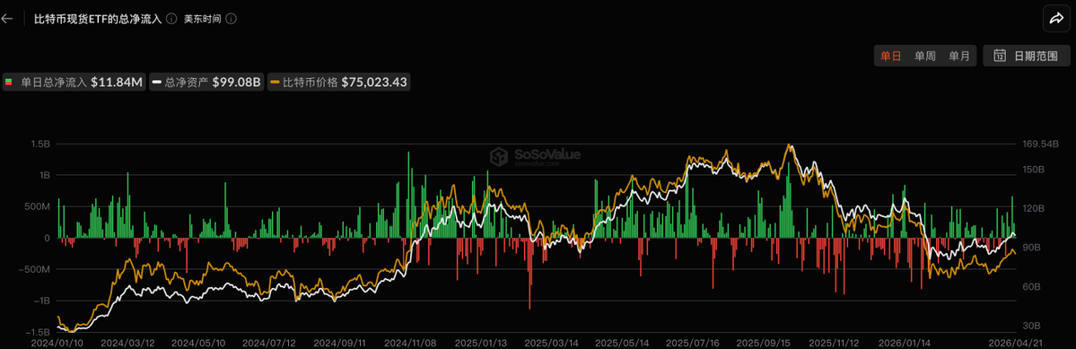Click the 30B right axis label
This screenshot has height=349, width=1076.
[x=1031, y=326]
